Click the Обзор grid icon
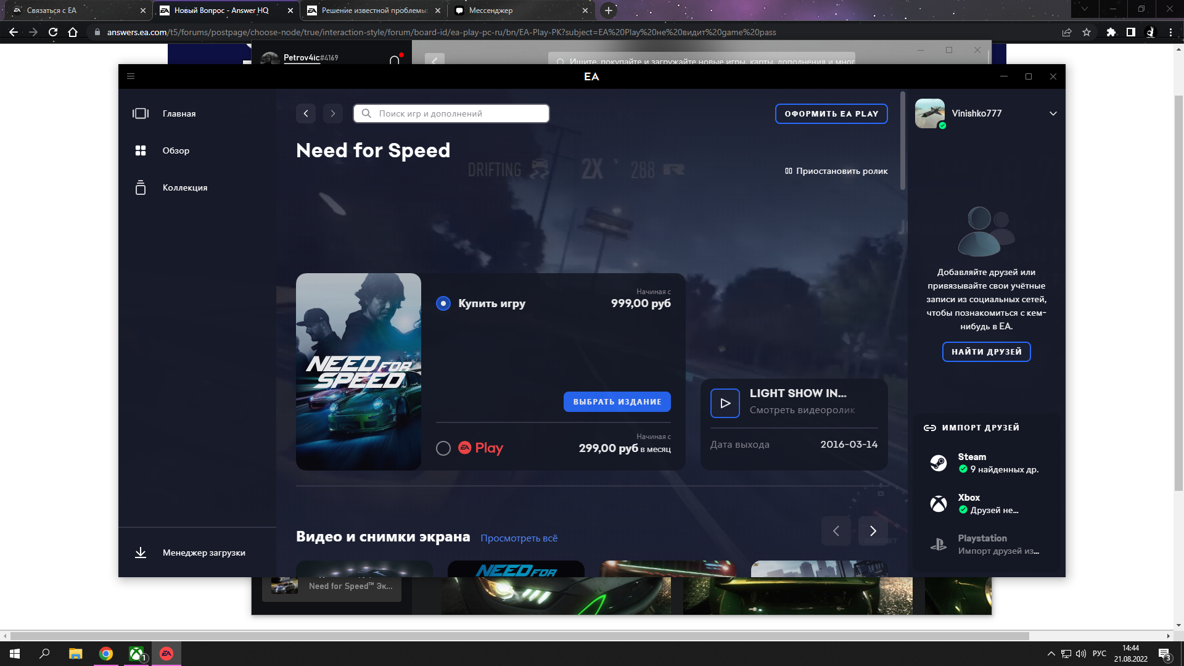1184x666 pixels. (141, 150)
